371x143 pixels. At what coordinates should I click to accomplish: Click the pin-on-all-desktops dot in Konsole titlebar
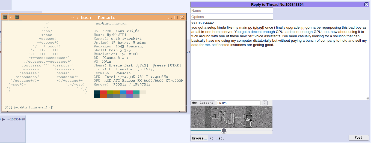pos(11,17)
